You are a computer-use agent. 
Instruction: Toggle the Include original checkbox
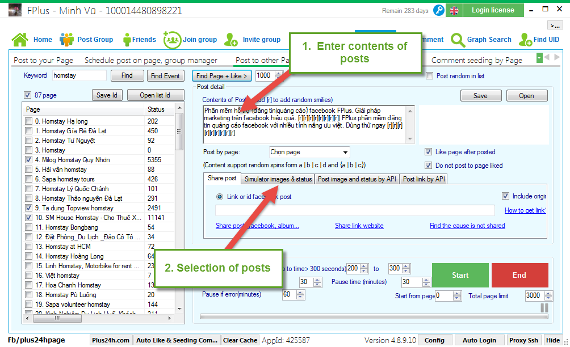pyautogui.click(x=505, y=196)
